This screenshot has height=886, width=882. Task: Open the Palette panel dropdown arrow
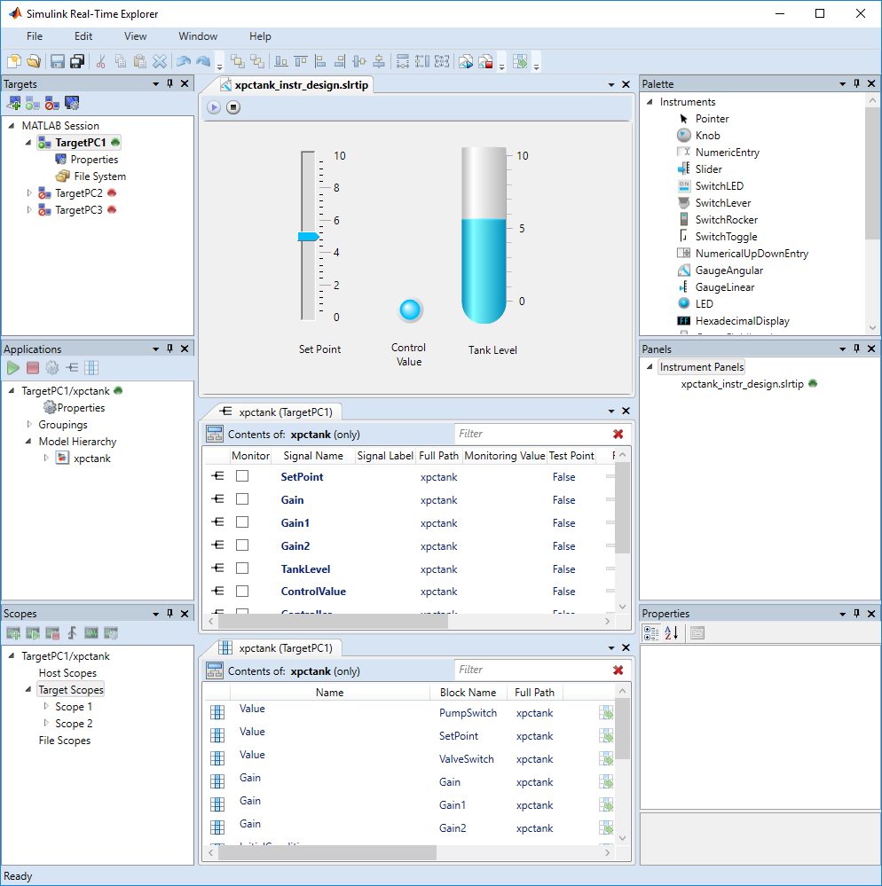[842, 84]
